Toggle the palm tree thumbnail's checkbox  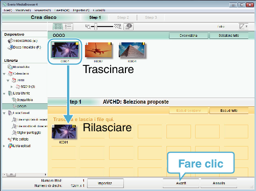[53, 44]
